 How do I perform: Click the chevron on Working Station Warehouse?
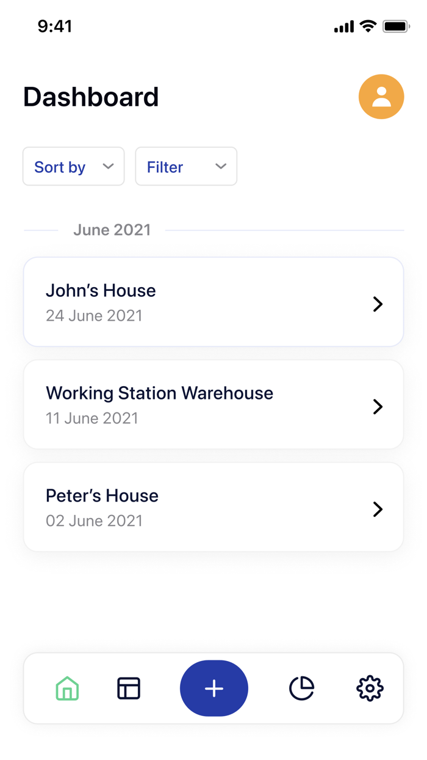click(x=378, y=406)
